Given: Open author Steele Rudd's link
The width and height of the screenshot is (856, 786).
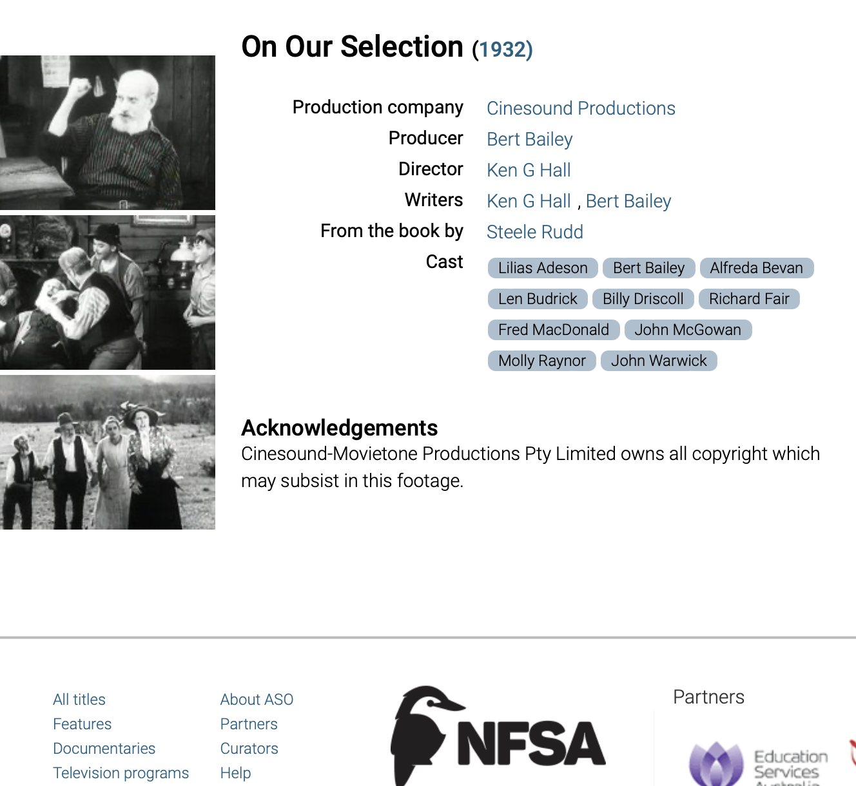Looking at the screenshot, I should click(x=535, y=232).
